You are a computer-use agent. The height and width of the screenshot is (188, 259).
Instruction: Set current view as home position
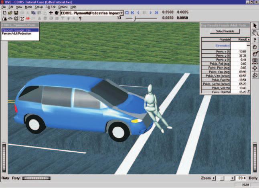point(255,54)
